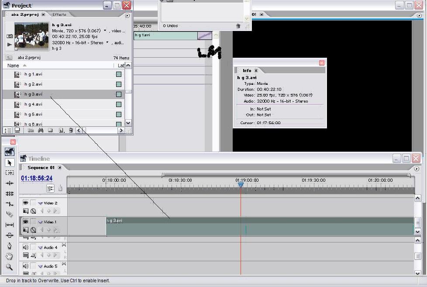Viewport: 427px width, 287px height.
Task: Mute Audio 4 track speaker icon
Action: pyautogui.click(x=25, y=248)
